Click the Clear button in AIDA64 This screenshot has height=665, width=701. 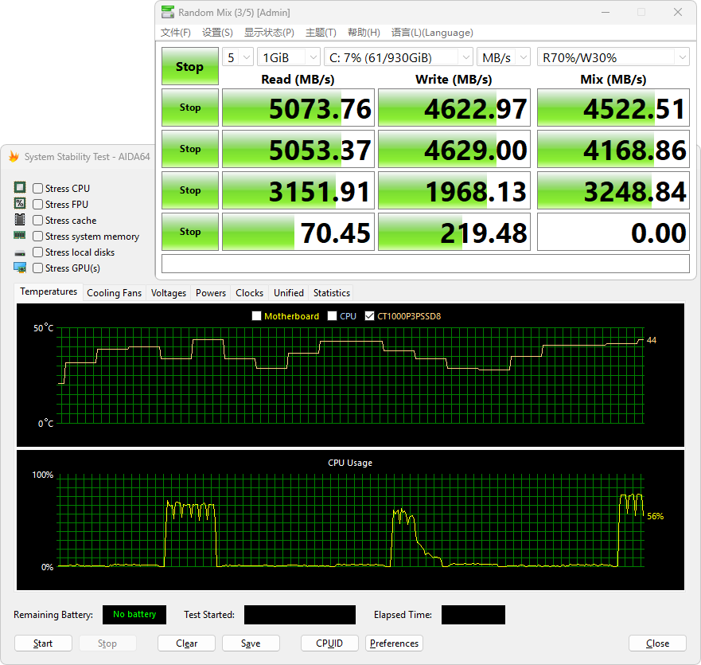186,643
